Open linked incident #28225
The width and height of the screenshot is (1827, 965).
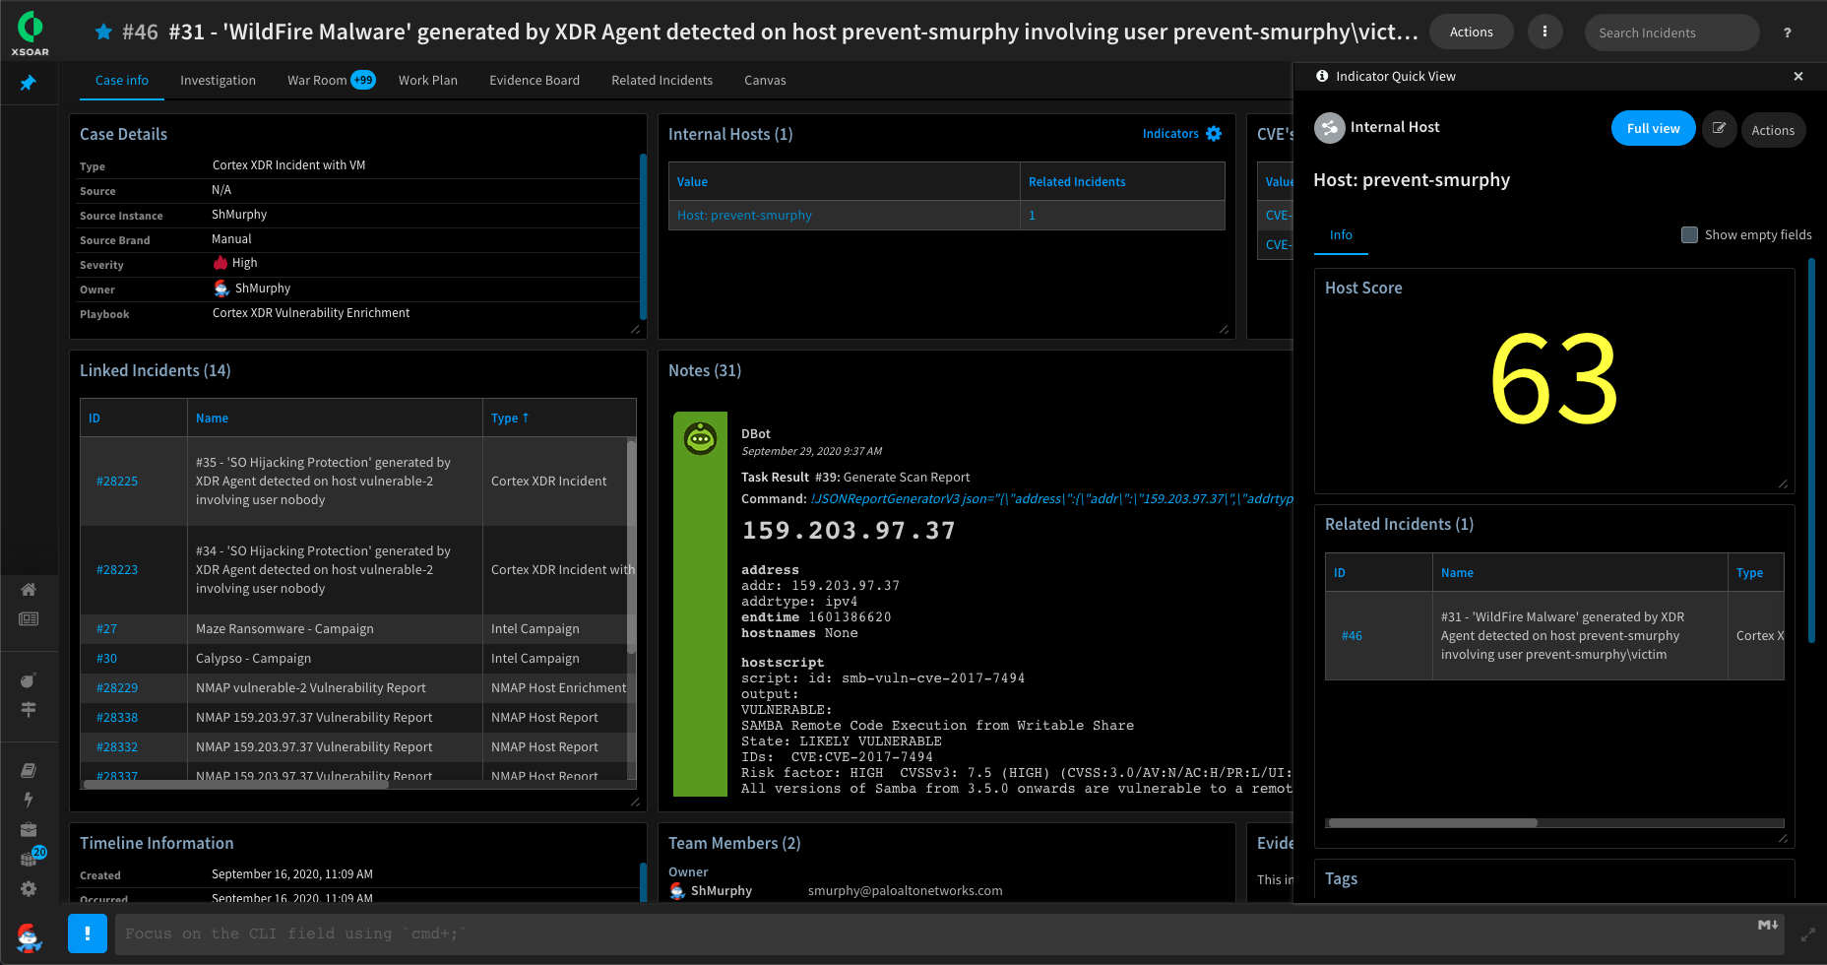coord(117,482)
